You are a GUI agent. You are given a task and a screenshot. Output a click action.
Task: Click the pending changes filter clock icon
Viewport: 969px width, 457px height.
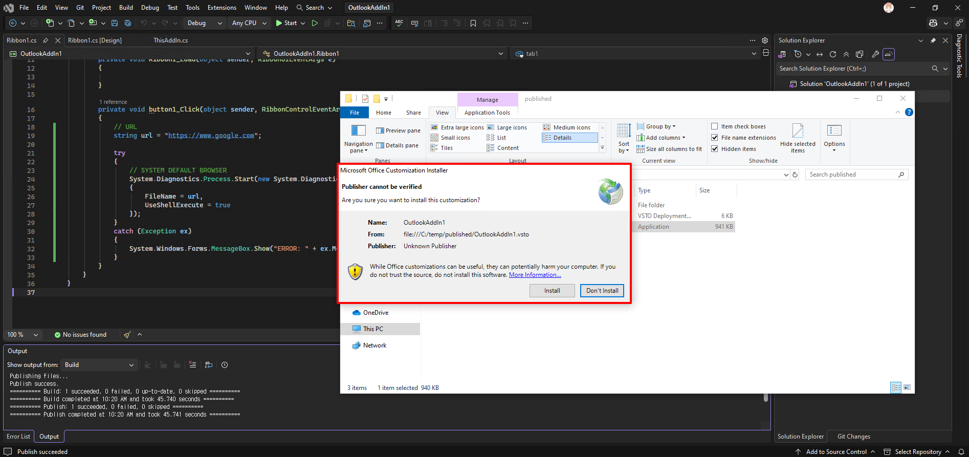(798, 54)
